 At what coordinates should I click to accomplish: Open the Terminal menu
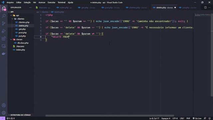pos(61,2)
